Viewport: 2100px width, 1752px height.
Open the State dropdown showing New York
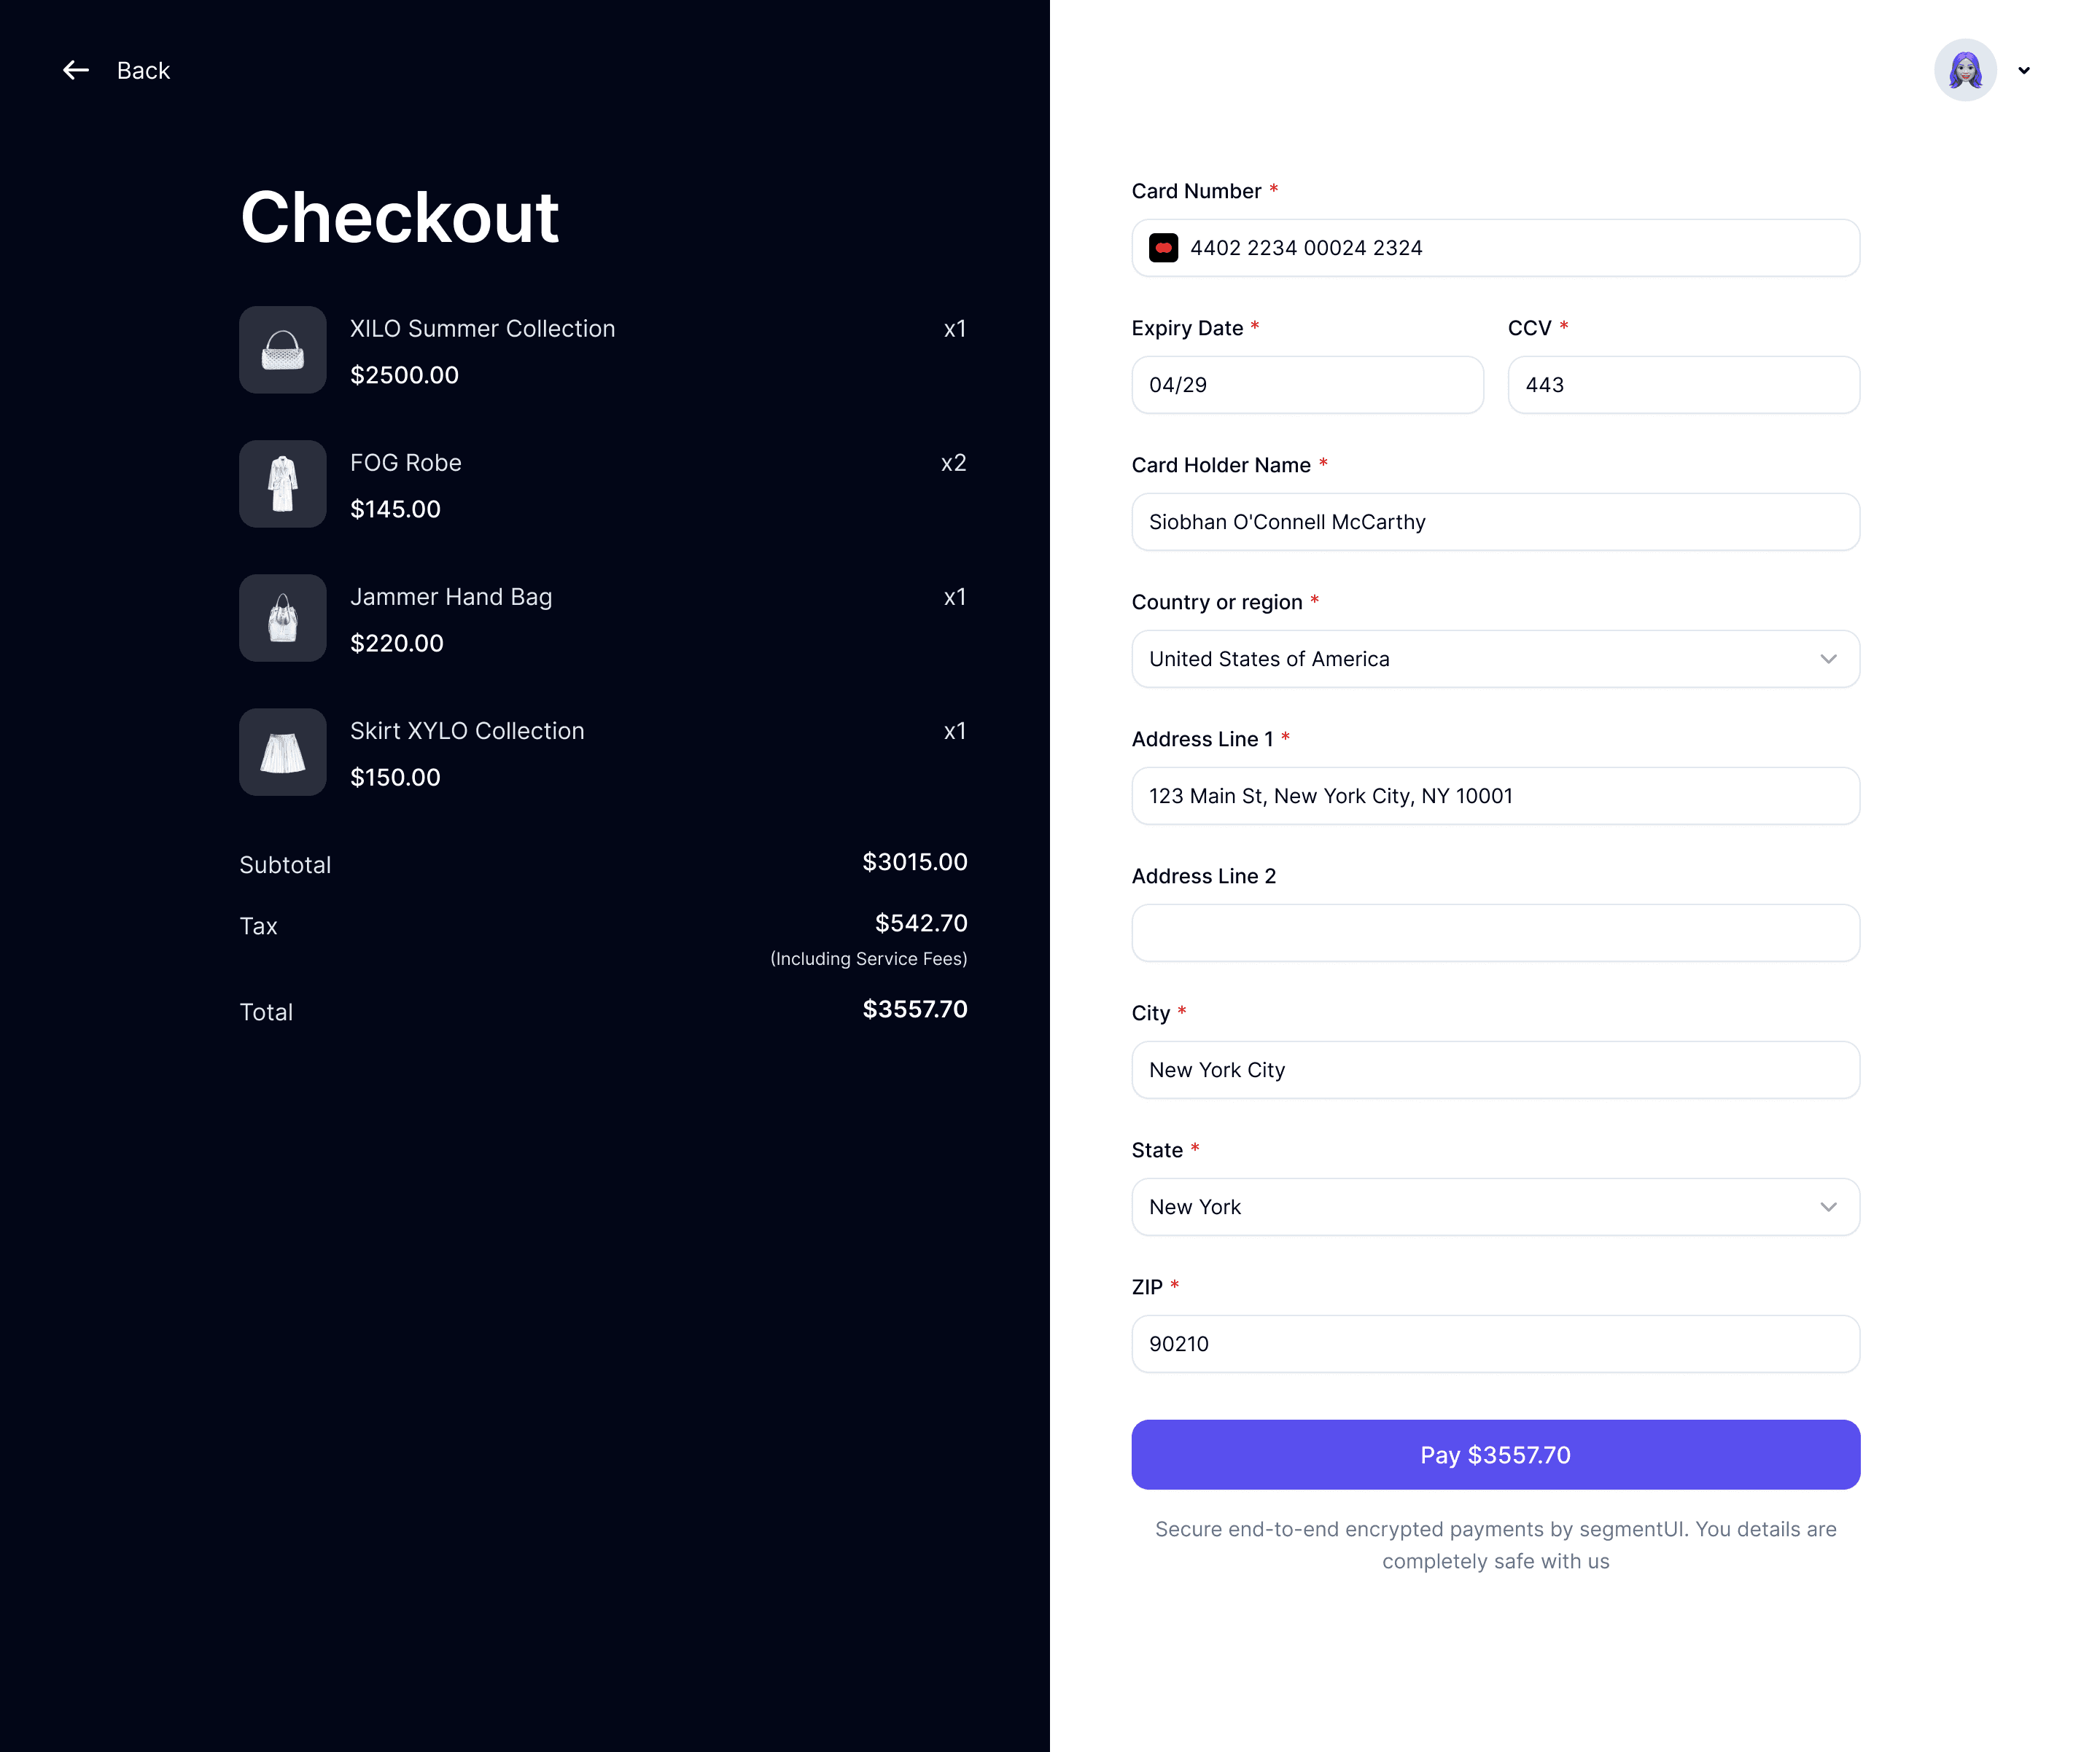1495,1206
